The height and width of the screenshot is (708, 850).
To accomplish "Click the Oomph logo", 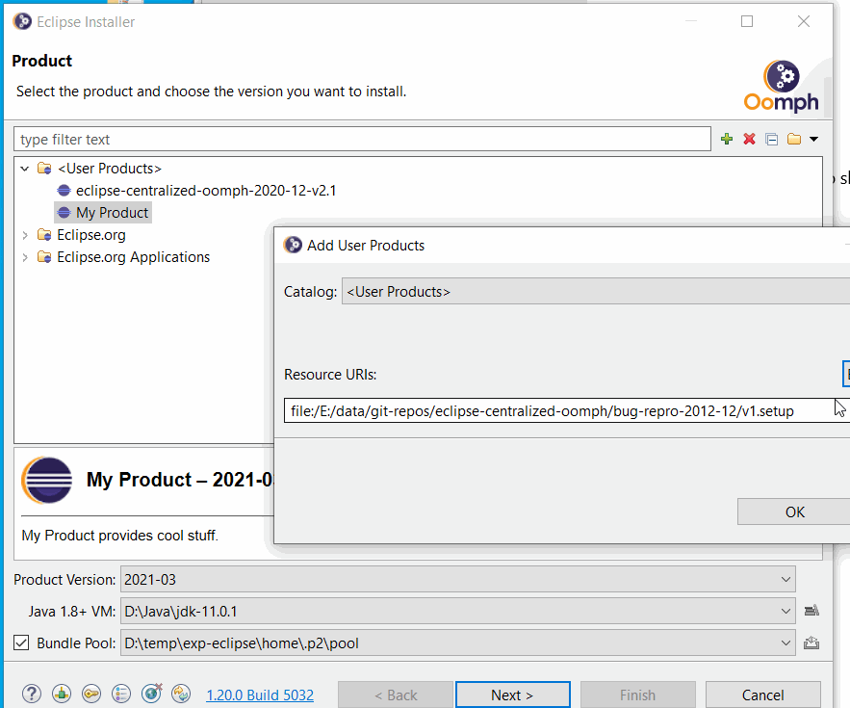I will click(781, 87).
